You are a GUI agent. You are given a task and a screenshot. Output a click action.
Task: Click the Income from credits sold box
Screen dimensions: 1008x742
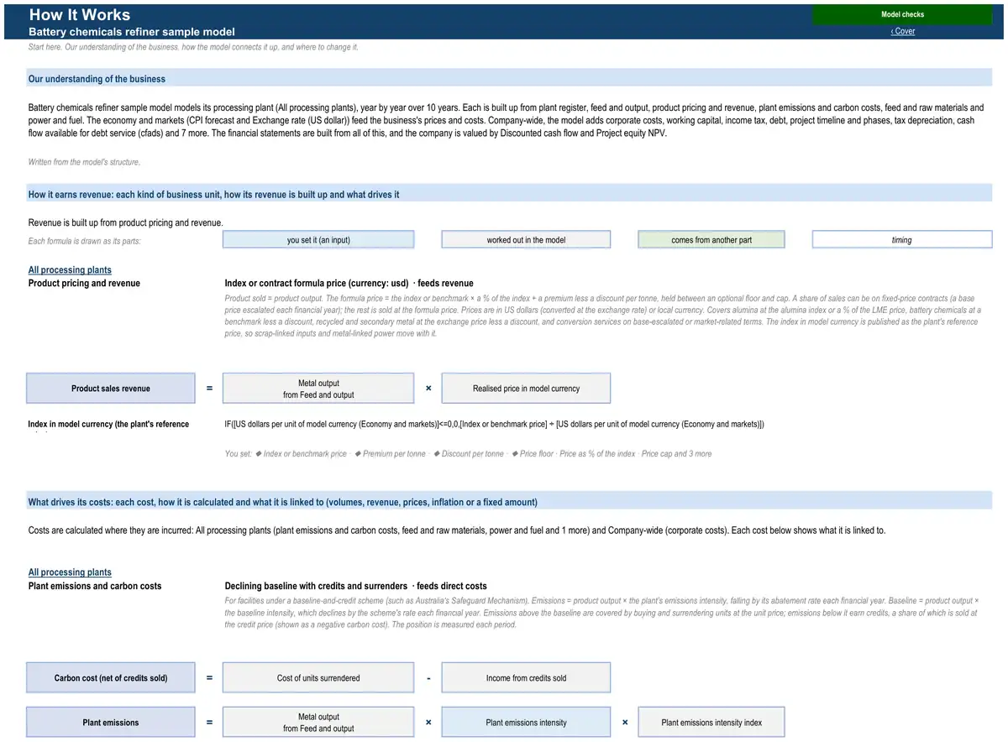pos(526,678)
